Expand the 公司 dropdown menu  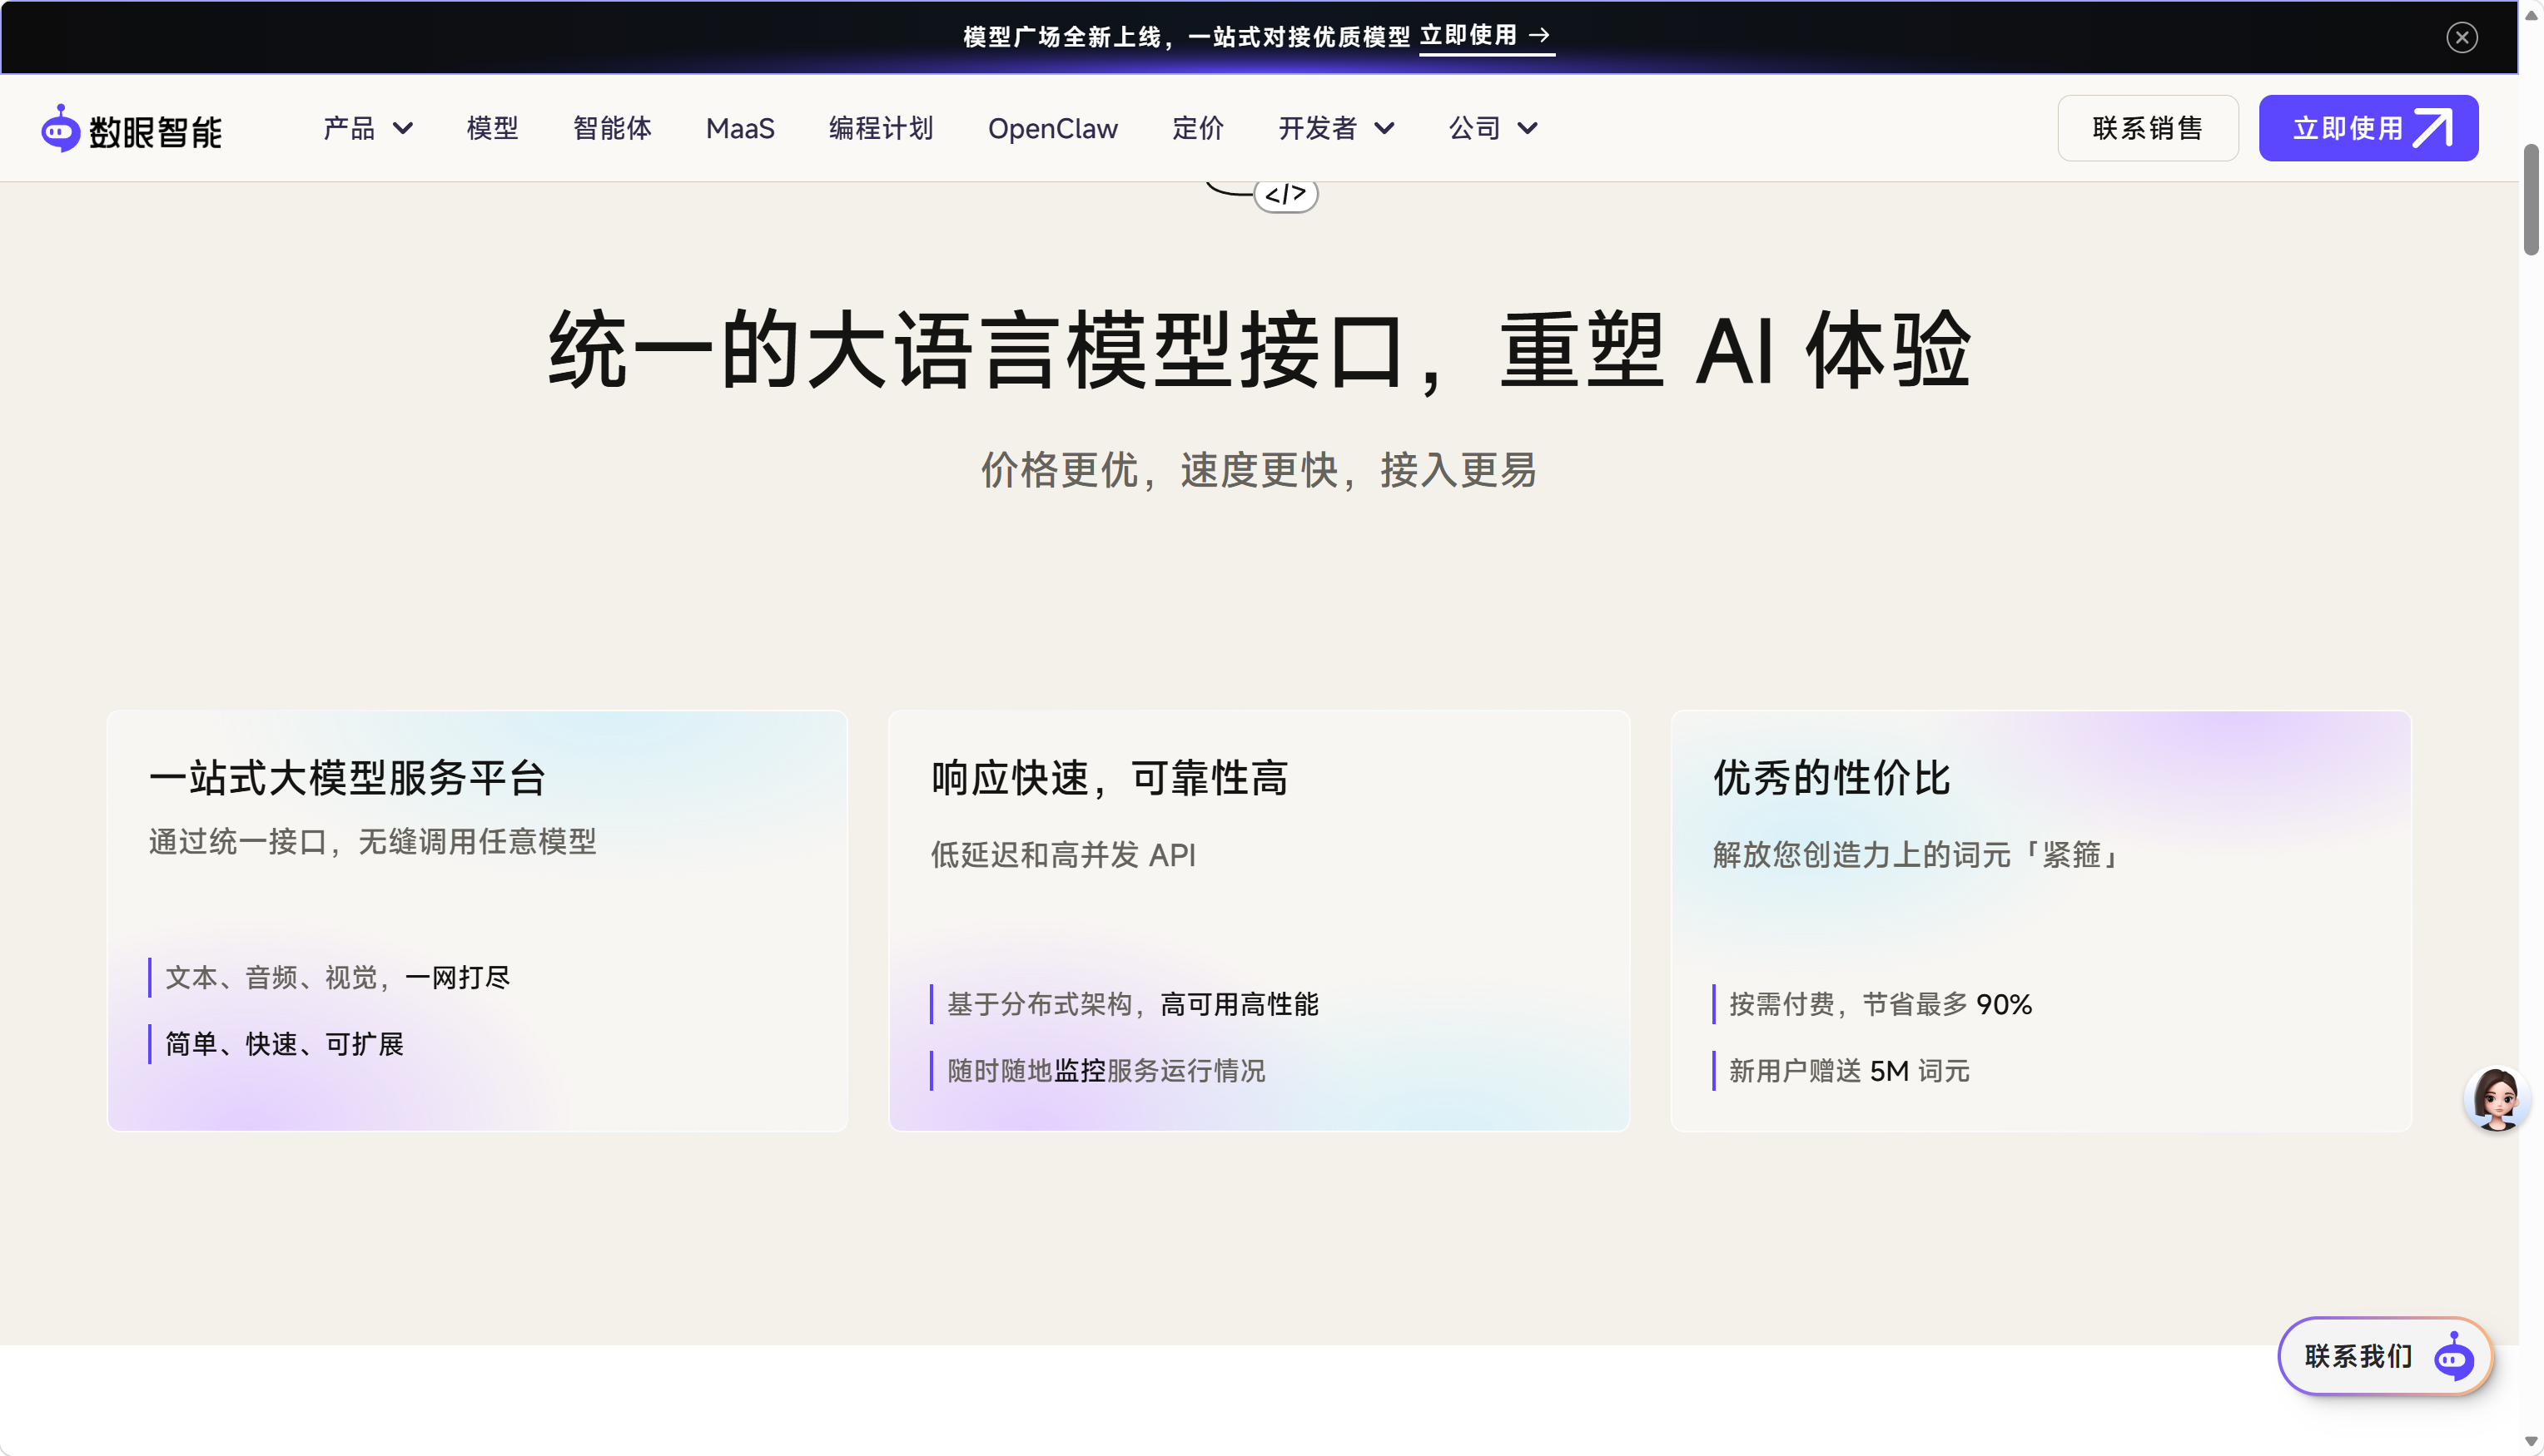click(x=1493, y=129)
